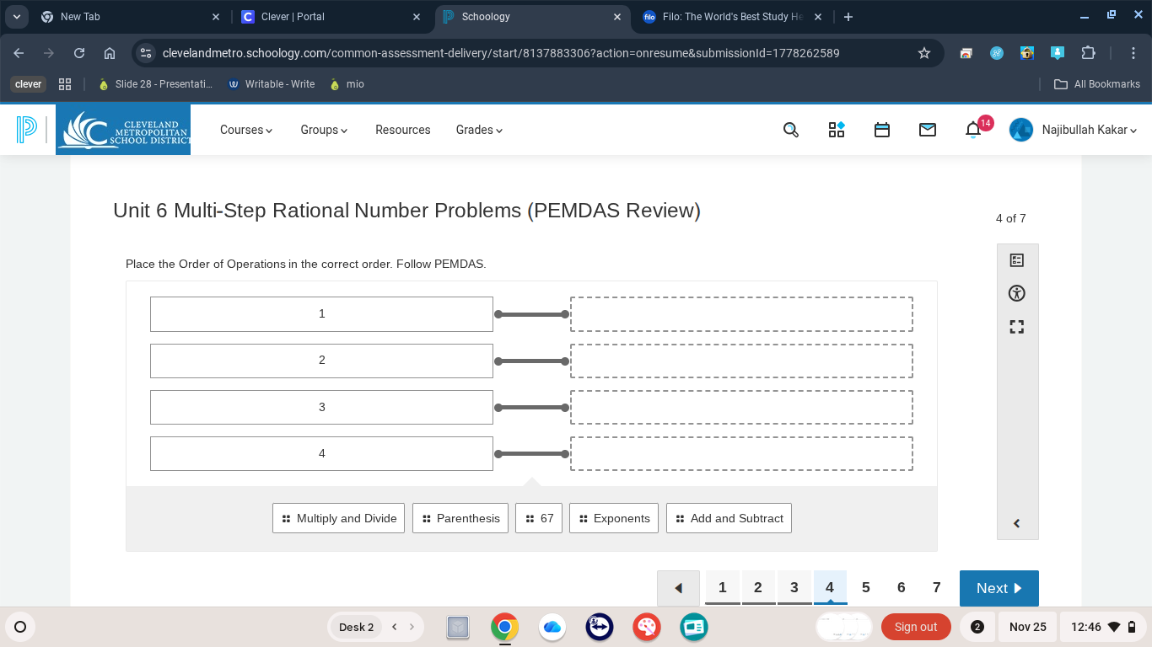View notifications via the bell icon
This screenshot has height=647, width=1152.
[x=972, y=129]
